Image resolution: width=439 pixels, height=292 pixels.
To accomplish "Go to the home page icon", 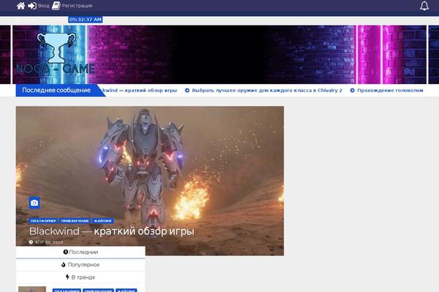I will pos(20,6).
